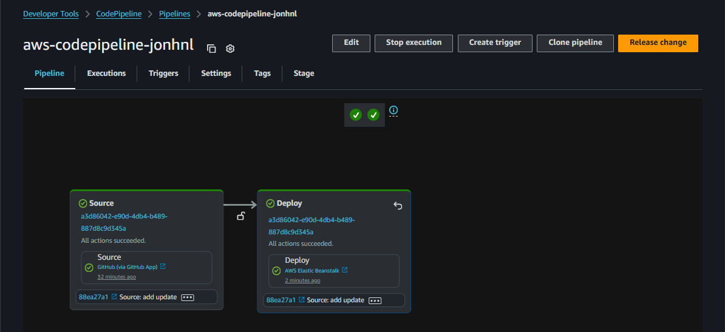Image resolution: width=725 pixels, height=332 pixels.
Task: Expand the ellipsis in Deploy stage commit row
Action: click(375, 300)
